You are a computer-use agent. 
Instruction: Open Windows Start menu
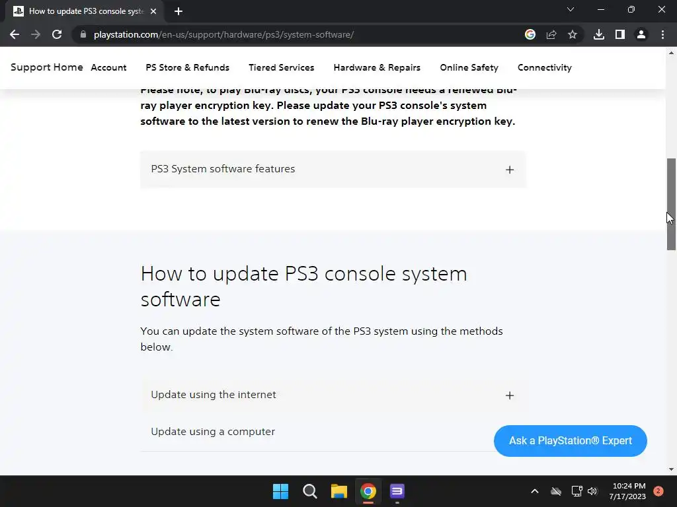pos(280,491)
